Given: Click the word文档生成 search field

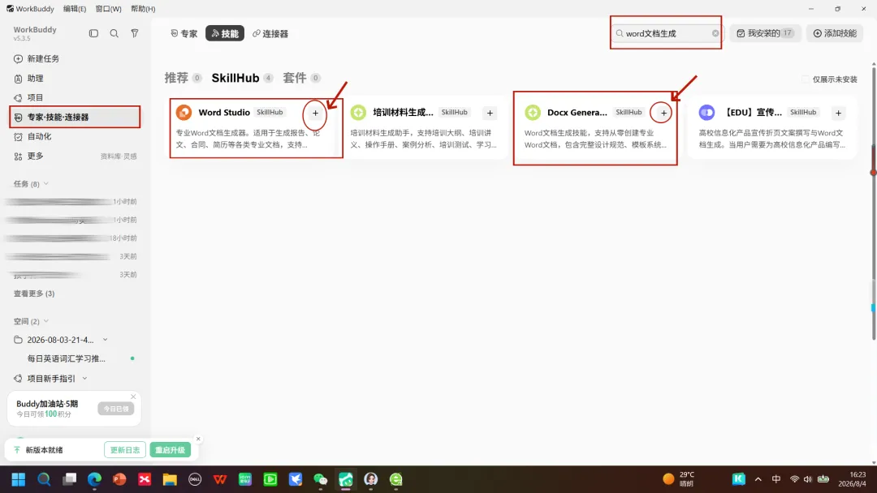Looking at the screenshot, I should click(x=666, y=33).
